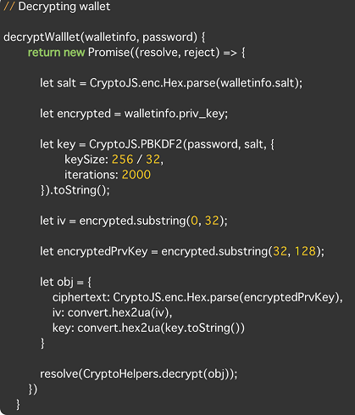Viewport: 355px width, 415px height.
Task: Click the 'encryptedPrvKey' variable declaration
Action: point(103,251)
